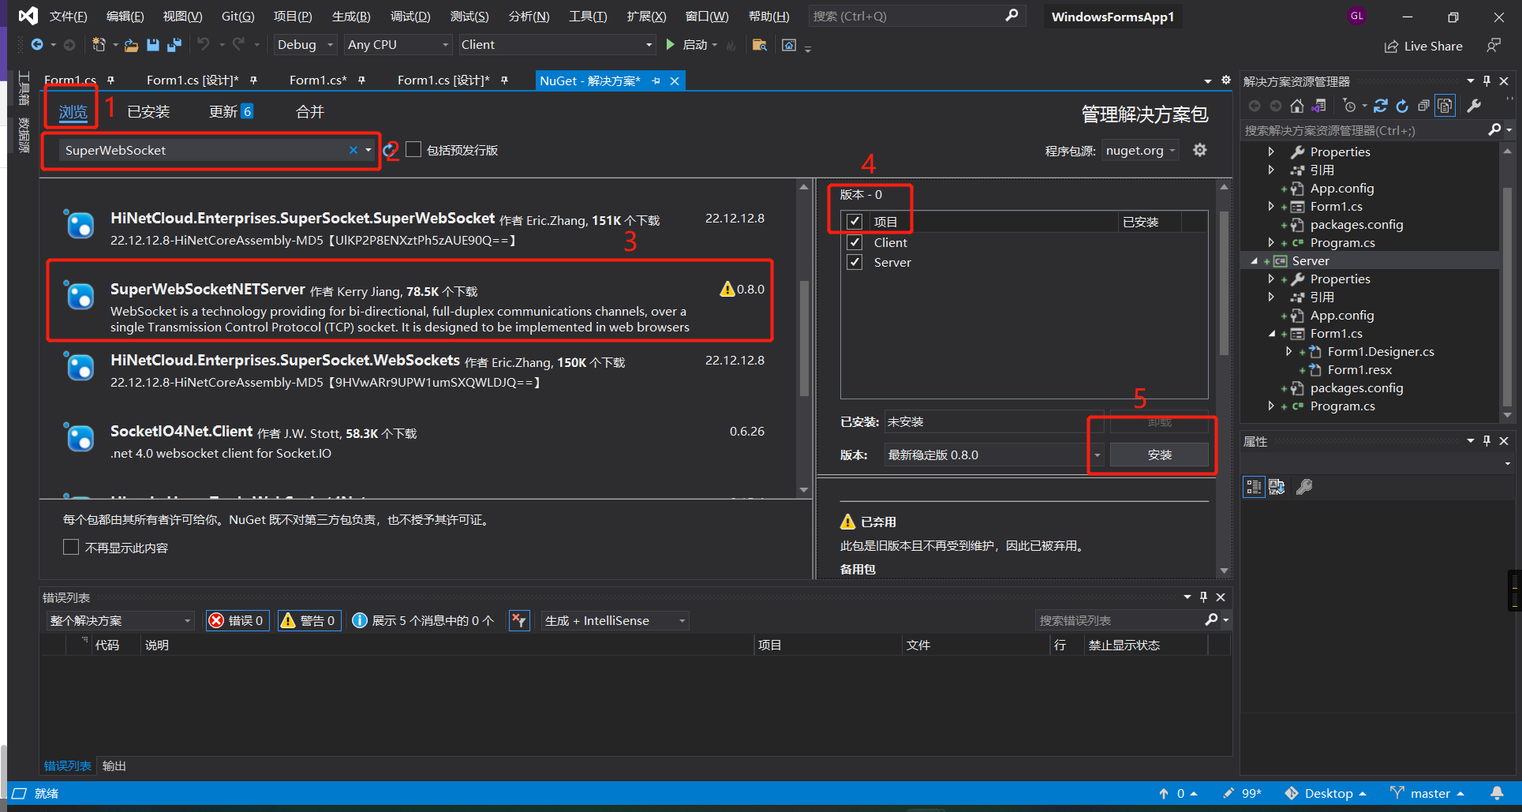Expand Form1.Designer.cs in Solution Explorer

tap(1288, 351)
